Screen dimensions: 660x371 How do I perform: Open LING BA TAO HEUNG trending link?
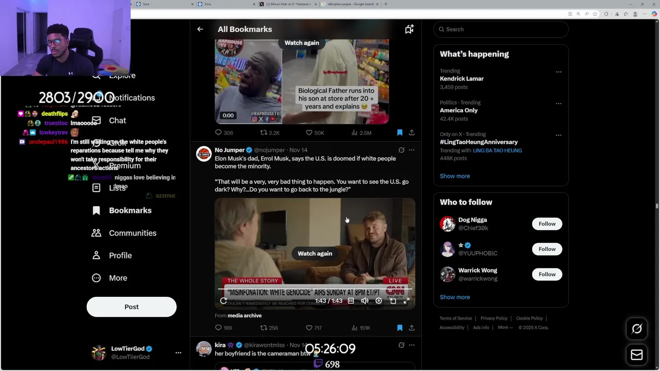497,150
